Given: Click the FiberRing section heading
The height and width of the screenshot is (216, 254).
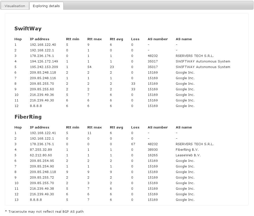Looking at the screenshot, I should 28,117.
